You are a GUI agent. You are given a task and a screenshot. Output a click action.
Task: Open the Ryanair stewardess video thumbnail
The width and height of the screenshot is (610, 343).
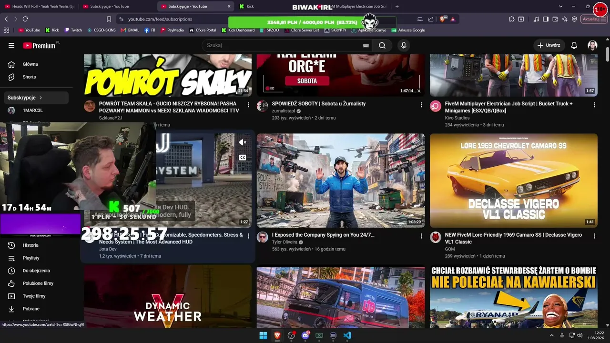tap(514, 296)
